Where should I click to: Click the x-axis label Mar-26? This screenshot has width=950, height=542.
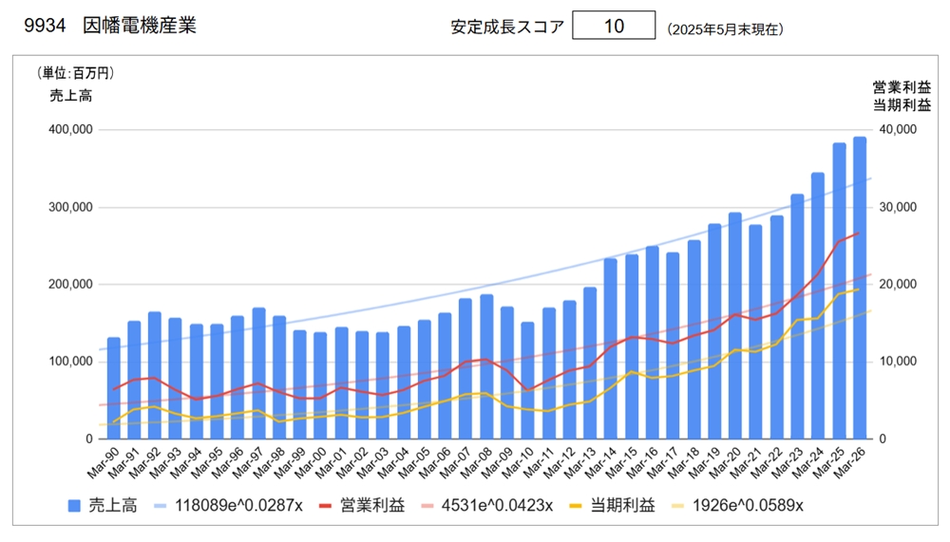coord(850,462)
